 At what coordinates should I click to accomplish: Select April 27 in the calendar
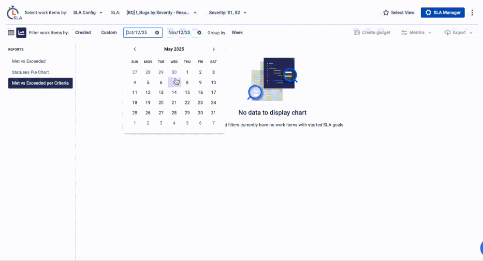tap(134, 72)
